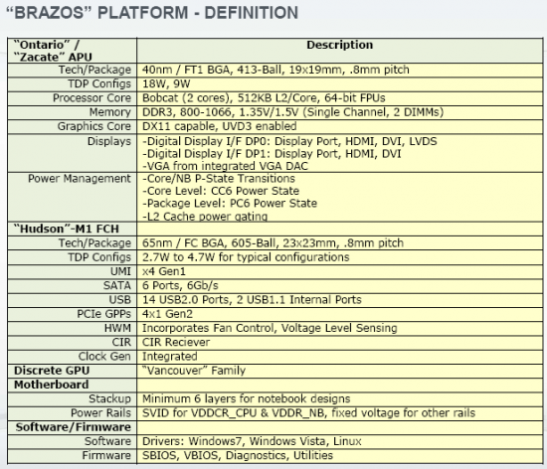Click the L2 Cache power gating line
Screen dimensions: 547x469
205,217
